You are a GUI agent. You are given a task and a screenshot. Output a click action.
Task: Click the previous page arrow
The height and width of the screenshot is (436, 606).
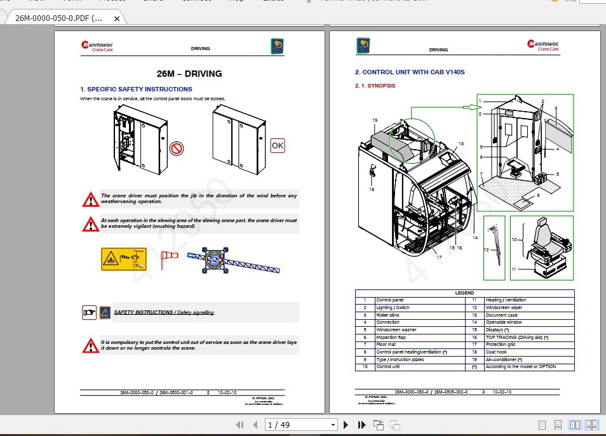[255, 424]
